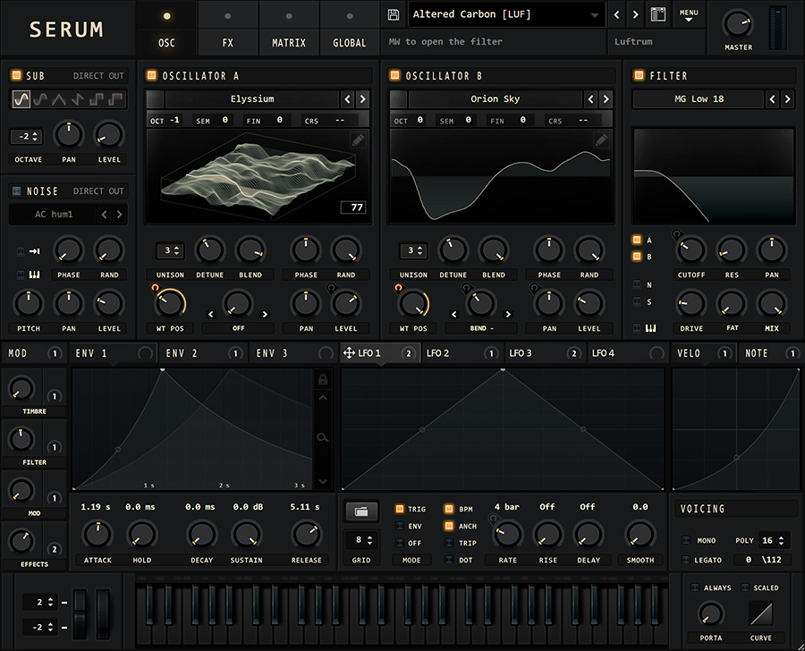Toggle the SUB oscillator on/off
Viewport: 805px width, 651px height.
16,75
